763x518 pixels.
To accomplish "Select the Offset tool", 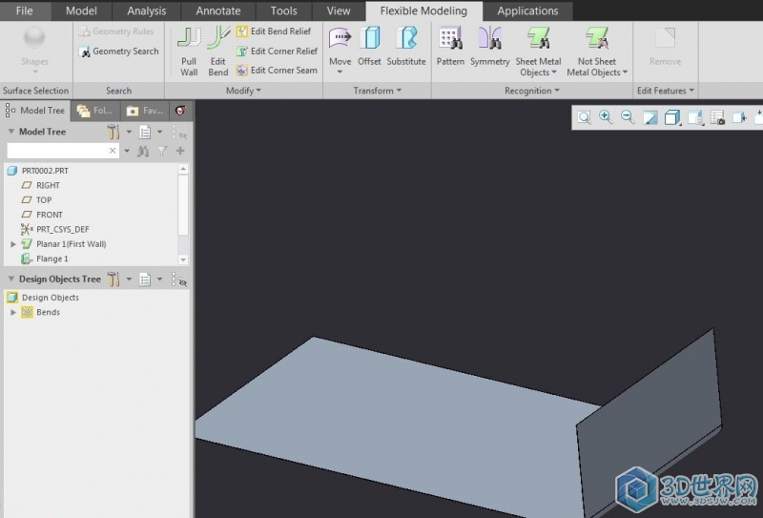I will point(369,47).
